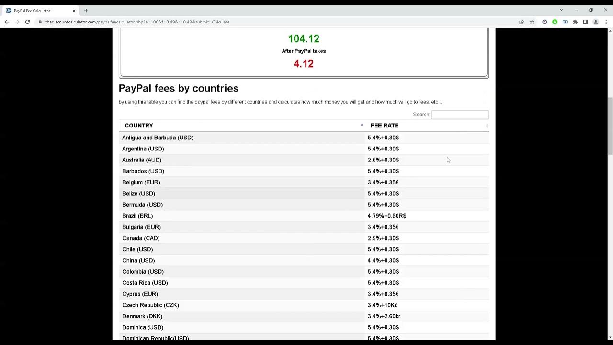Screen dimensions: 613x345
Task: Select the 'Dominica (USD)' row
Action: [304, 328]
